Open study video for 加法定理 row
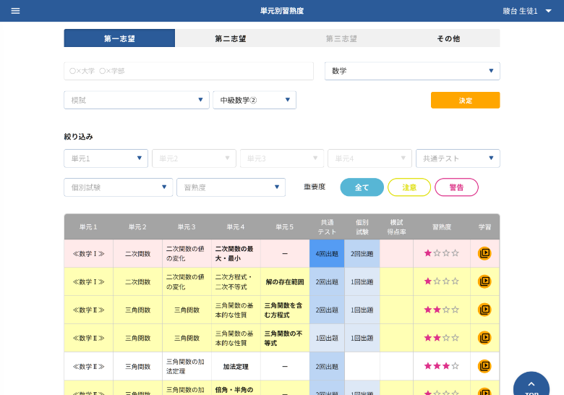 point(484,366)
